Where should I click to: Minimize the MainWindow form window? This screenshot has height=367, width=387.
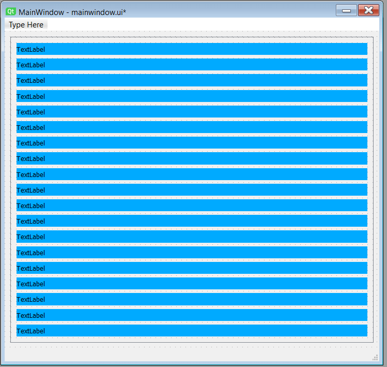[346, 10]
